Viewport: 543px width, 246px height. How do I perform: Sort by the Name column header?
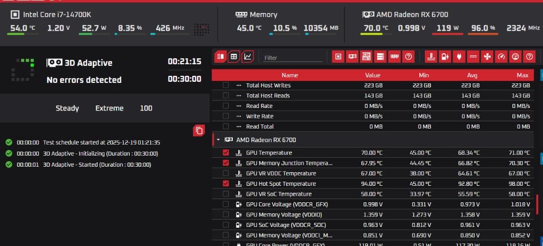click(x=290, y=75)
